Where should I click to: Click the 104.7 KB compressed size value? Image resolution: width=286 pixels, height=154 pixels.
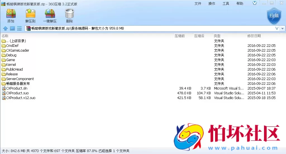(204, 93)
